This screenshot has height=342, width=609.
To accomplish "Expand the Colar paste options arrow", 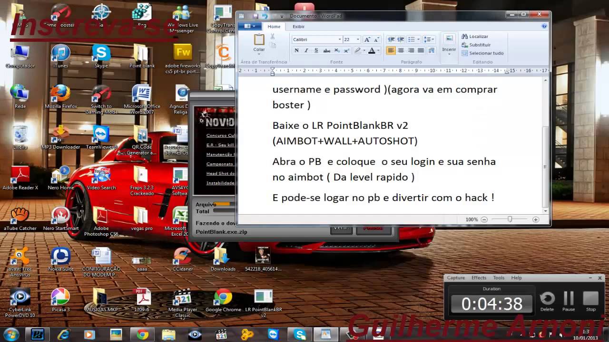I will click(x=259, y=54).
